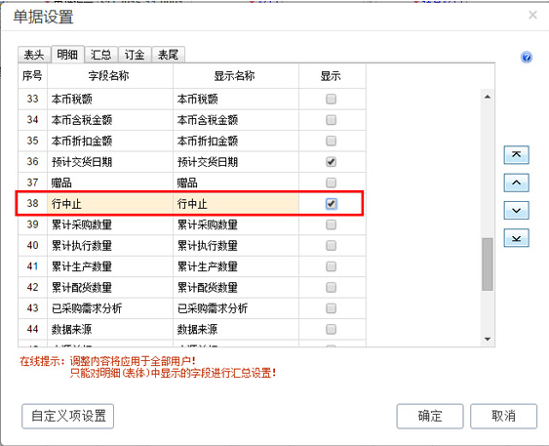Uncheck 显示 checkbox for 预计交货日期
549x446 pixels.
click(x=331, y=162)
